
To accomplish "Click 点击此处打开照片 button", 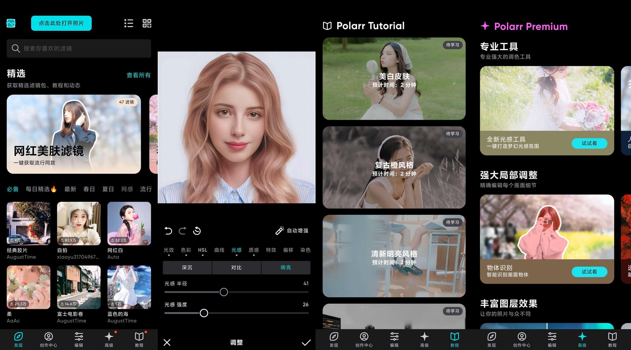I will [x=61, y=23].
